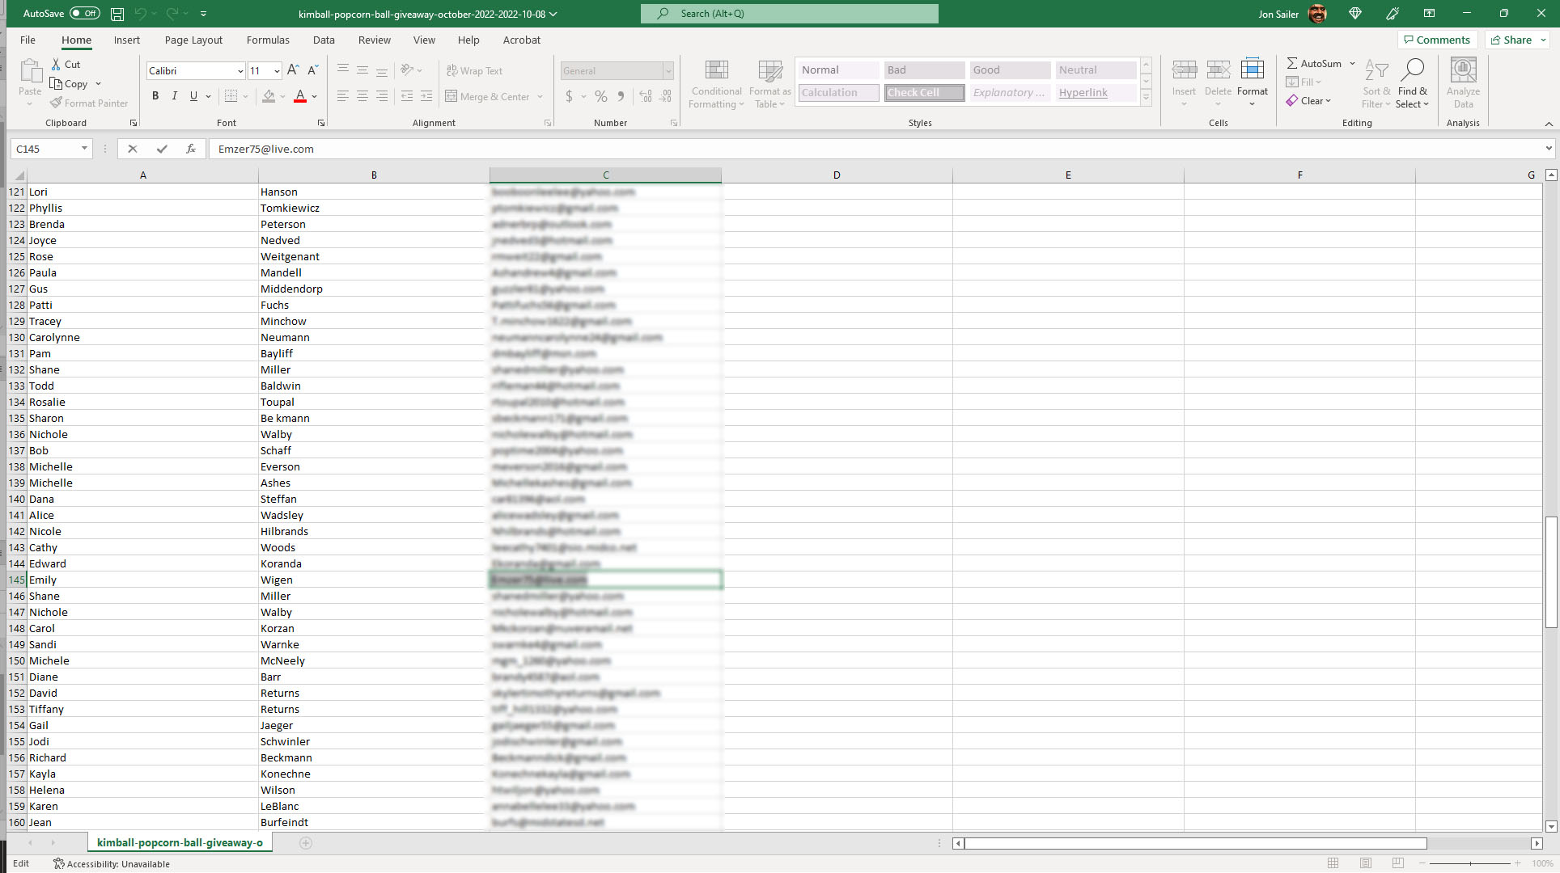Toggle Italic formatting
The image size is (1560, 873).
coord(174,96)
